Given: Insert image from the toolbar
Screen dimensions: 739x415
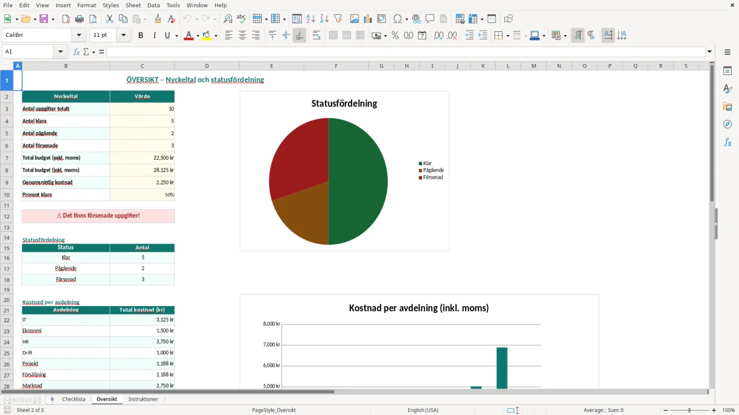Looking at the screenshot, I should (x=354, y=19).
